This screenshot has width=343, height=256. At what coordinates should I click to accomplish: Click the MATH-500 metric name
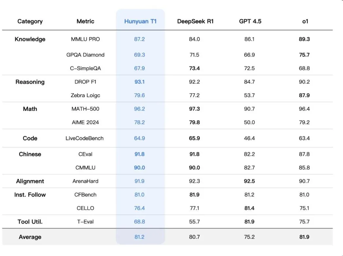tap(85, 109)
